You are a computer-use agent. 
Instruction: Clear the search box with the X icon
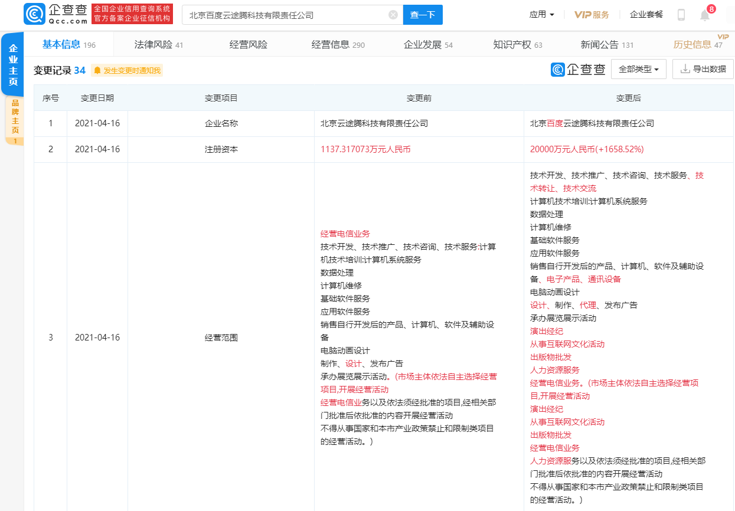coord(393,15)
